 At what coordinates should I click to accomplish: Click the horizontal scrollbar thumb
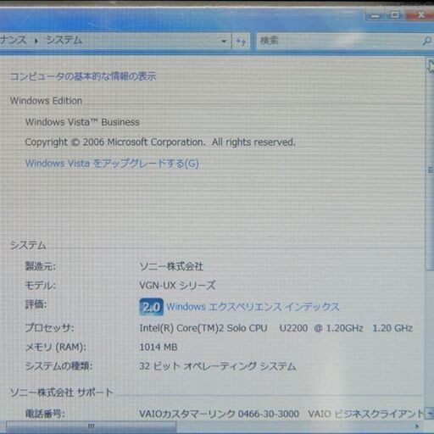tap(91, 426)
